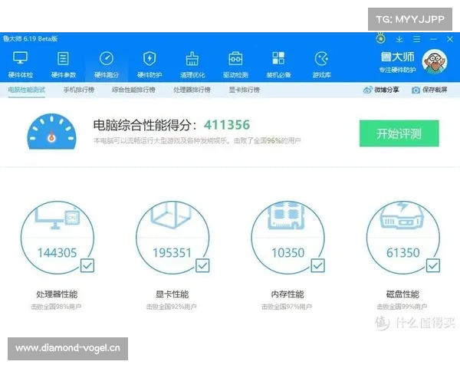Click memory score 10350
Screen dimensions: 460x368
(x=287, y=253)
